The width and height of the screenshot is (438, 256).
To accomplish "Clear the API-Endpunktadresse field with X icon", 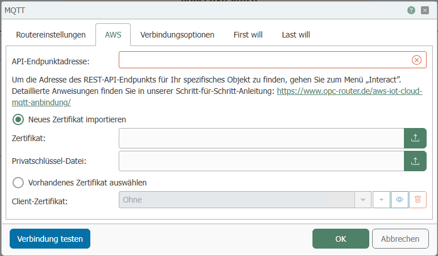I will click(x=416, y=60).
